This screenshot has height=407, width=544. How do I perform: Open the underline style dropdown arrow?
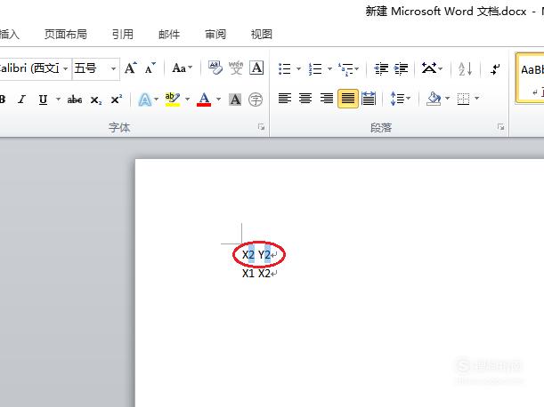coord(58,100)
